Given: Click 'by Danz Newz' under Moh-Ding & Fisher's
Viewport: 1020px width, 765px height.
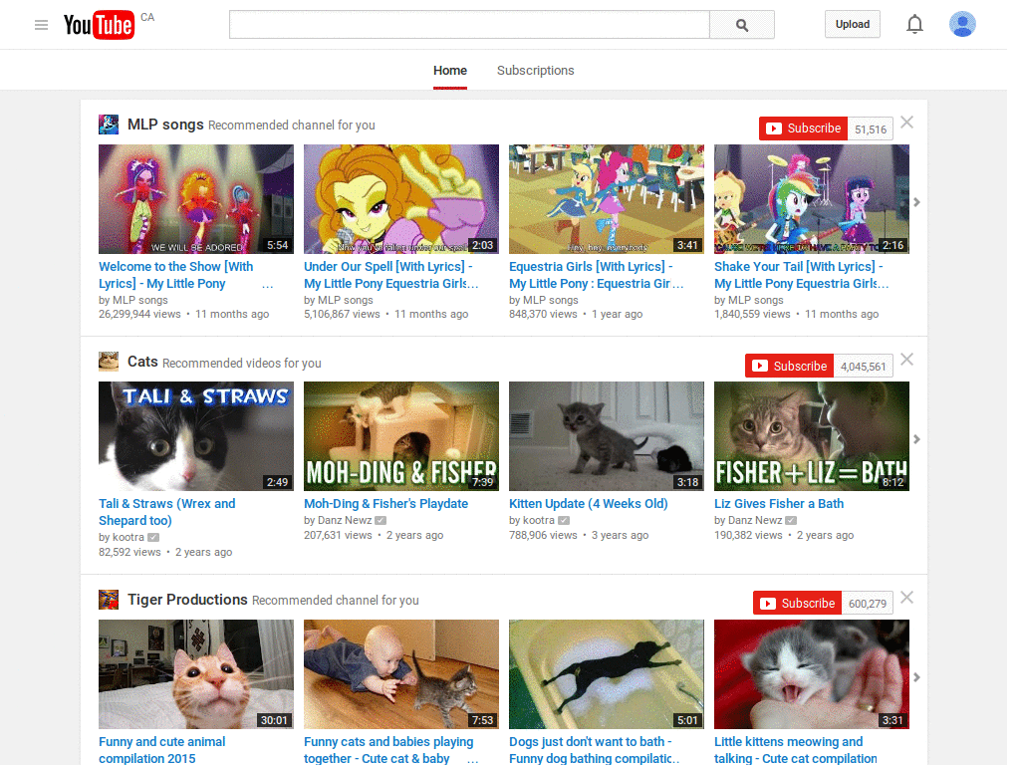Looking at the screenshot, I should [338, 520].
